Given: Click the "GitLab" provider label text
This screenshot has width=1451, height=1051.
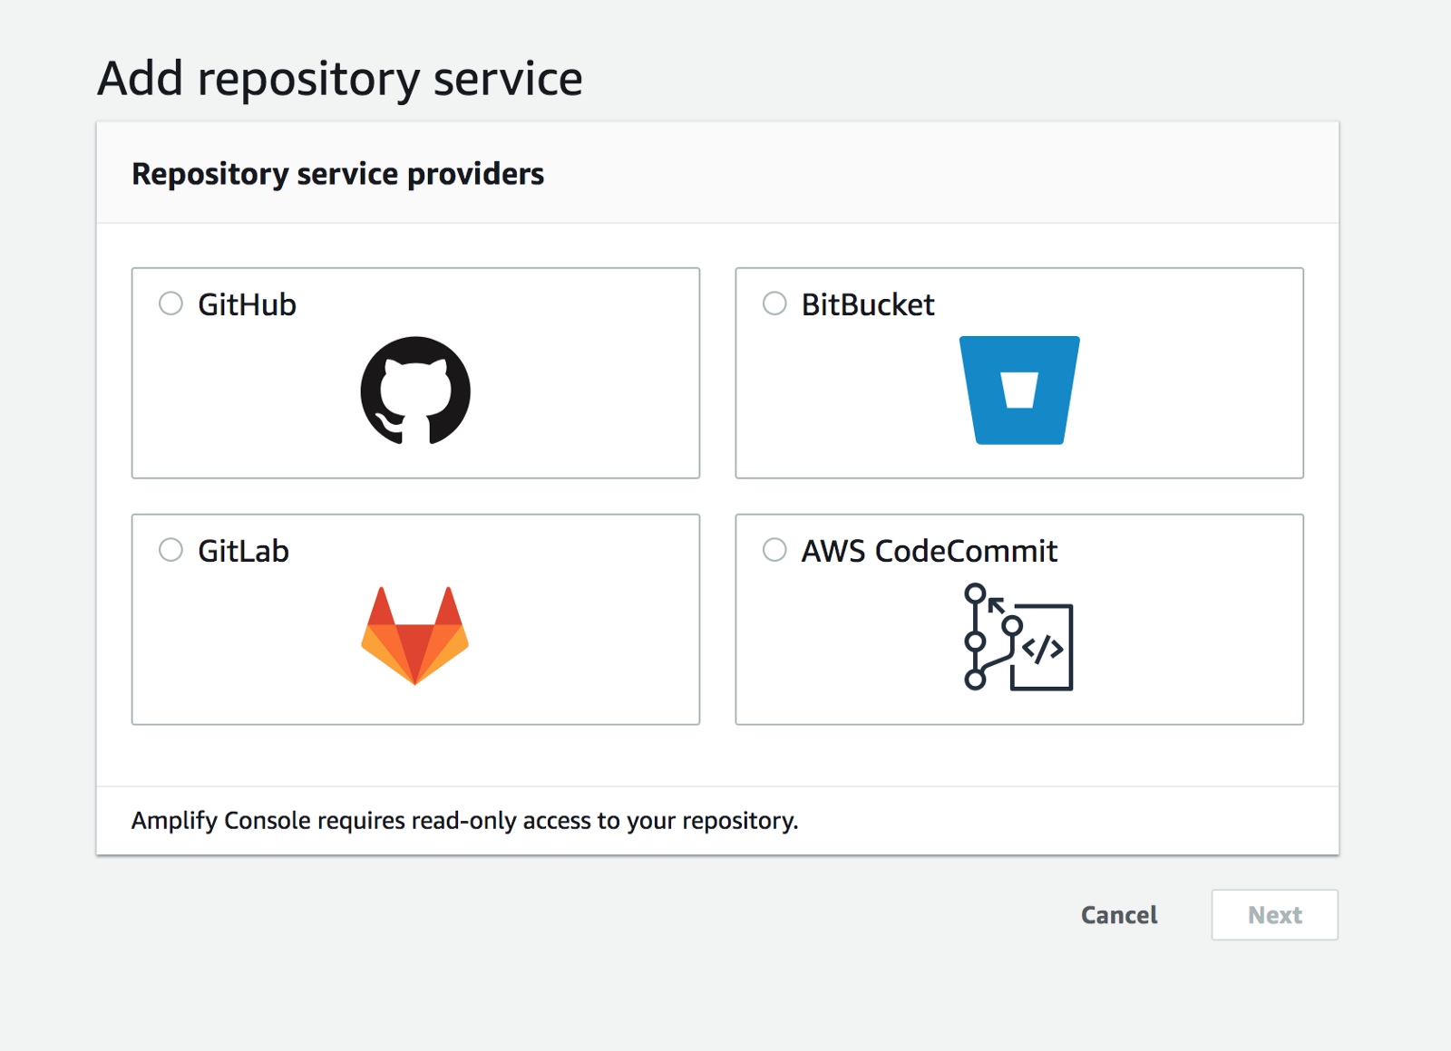Looking at the screenshot, I should click(243, 552).
